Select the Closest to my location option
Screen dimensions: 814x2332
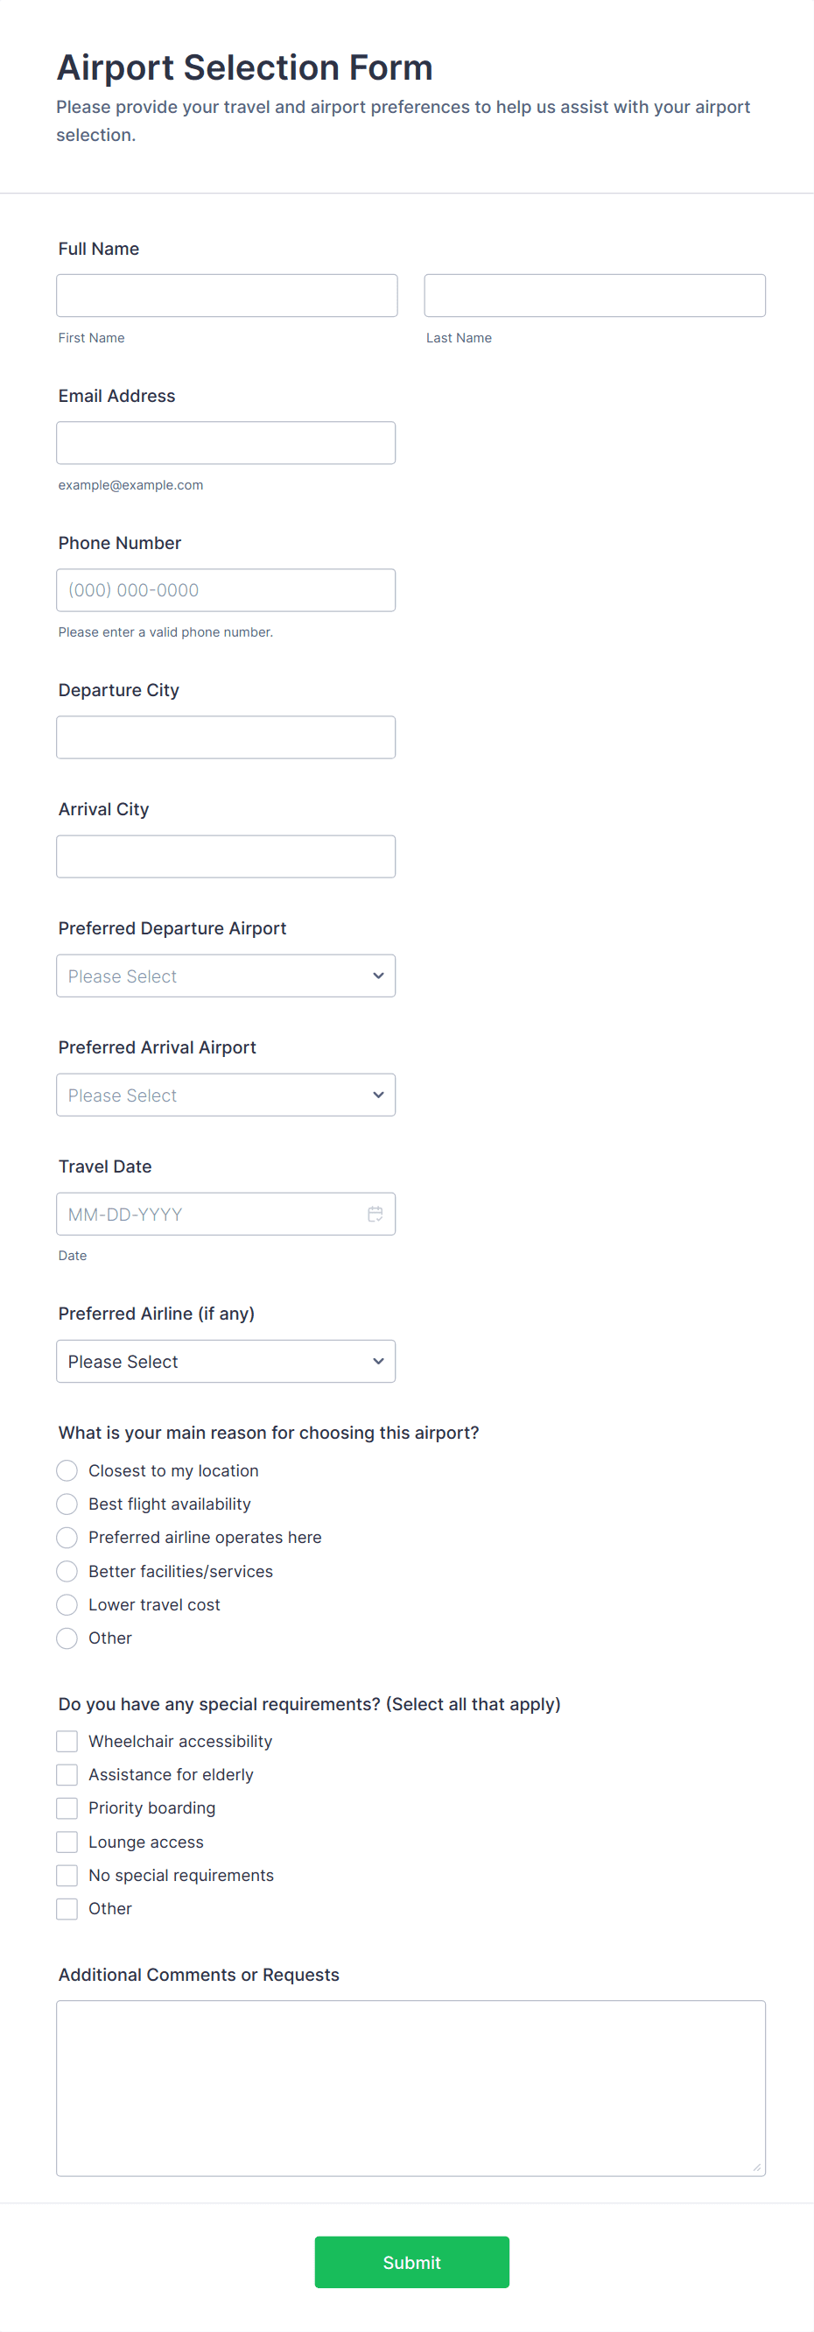click(67, 1470)
